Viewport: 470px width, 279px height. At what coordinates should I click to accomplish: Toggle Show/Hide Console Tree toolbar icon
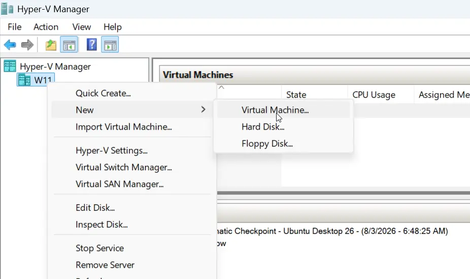click(69, 45)
